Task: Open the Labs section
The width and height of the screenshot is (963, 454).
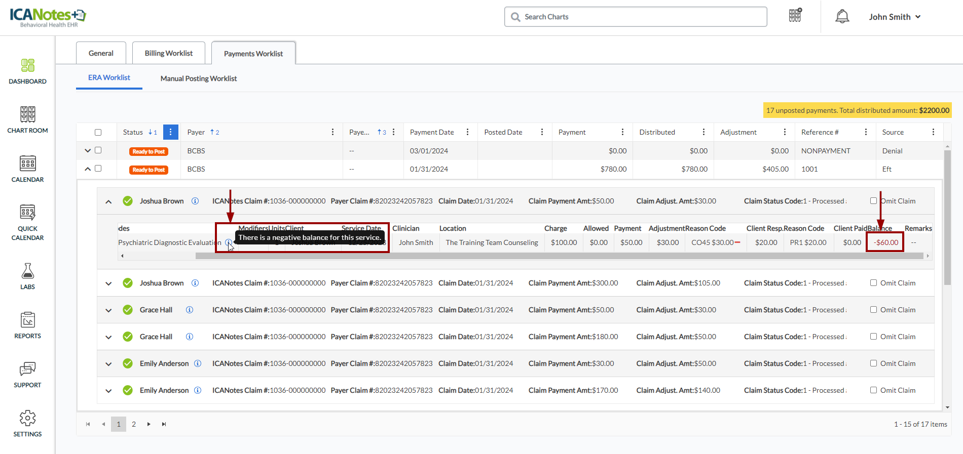Action: coord(27,276)
